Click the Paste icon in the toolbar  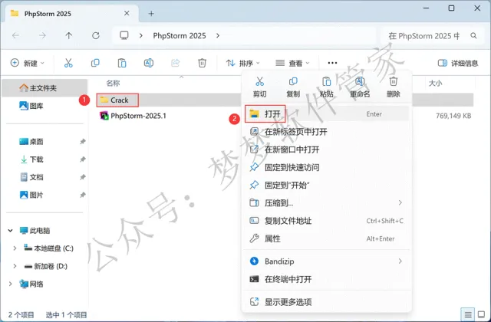[x=122, y=63]
